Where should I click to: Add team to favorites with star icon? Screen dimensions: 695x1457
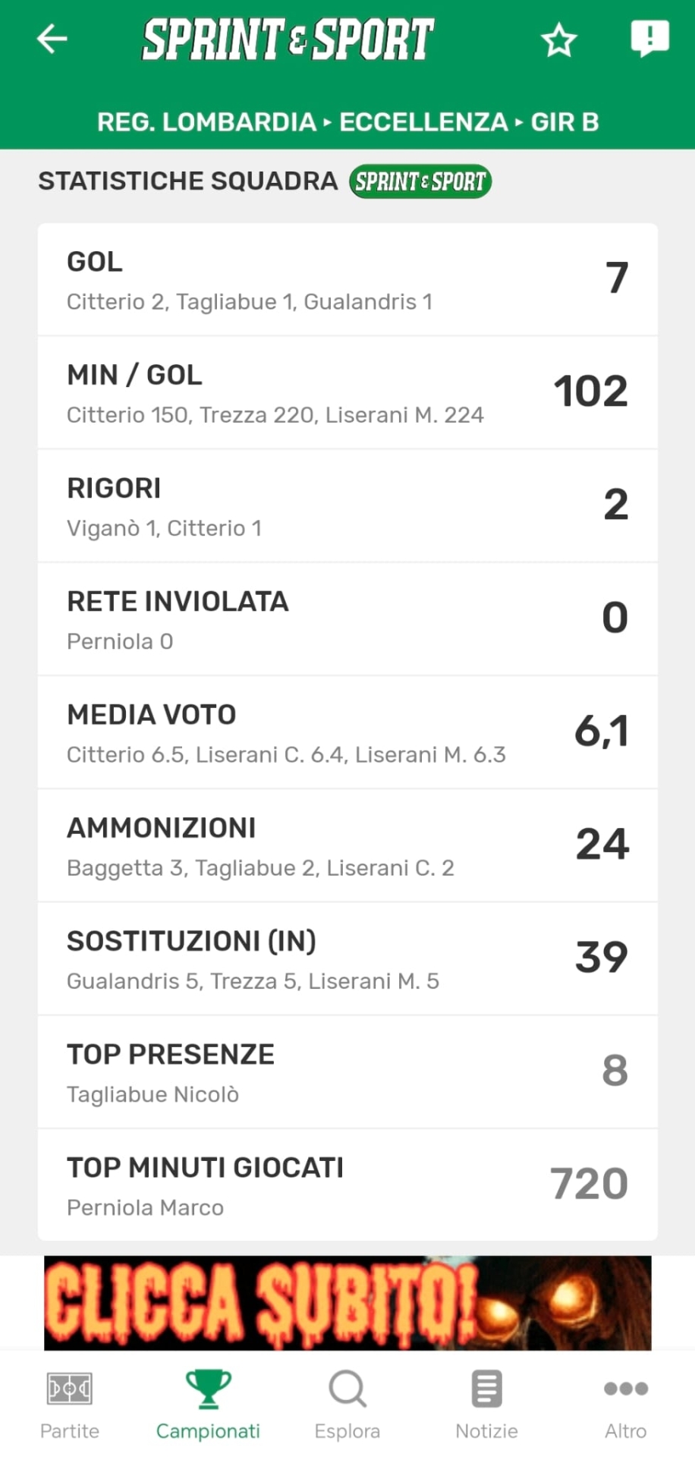(559, 40)
